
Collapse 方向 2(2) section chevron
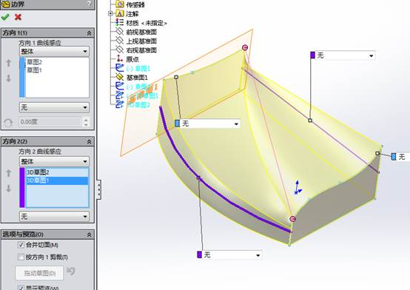89,141
